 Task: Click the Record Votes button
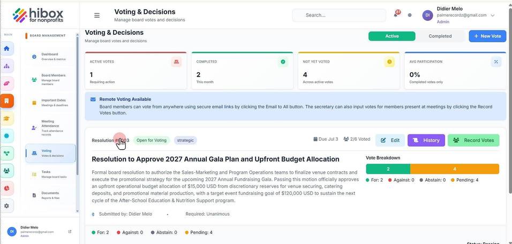[x=473, y=140]
